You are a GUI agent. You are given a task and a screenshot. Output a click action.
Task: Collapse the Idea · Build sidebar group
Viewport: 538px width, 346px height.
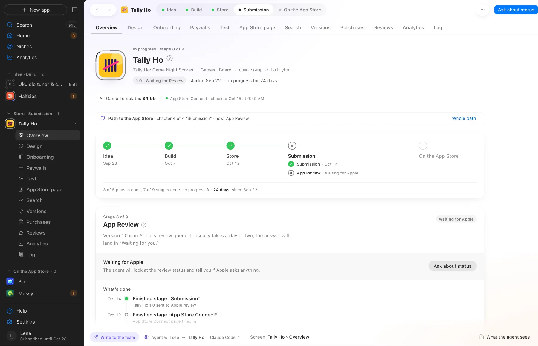coord(9,74)
